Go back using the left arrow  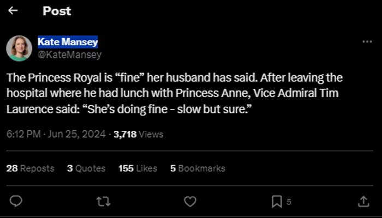[13, 10]
